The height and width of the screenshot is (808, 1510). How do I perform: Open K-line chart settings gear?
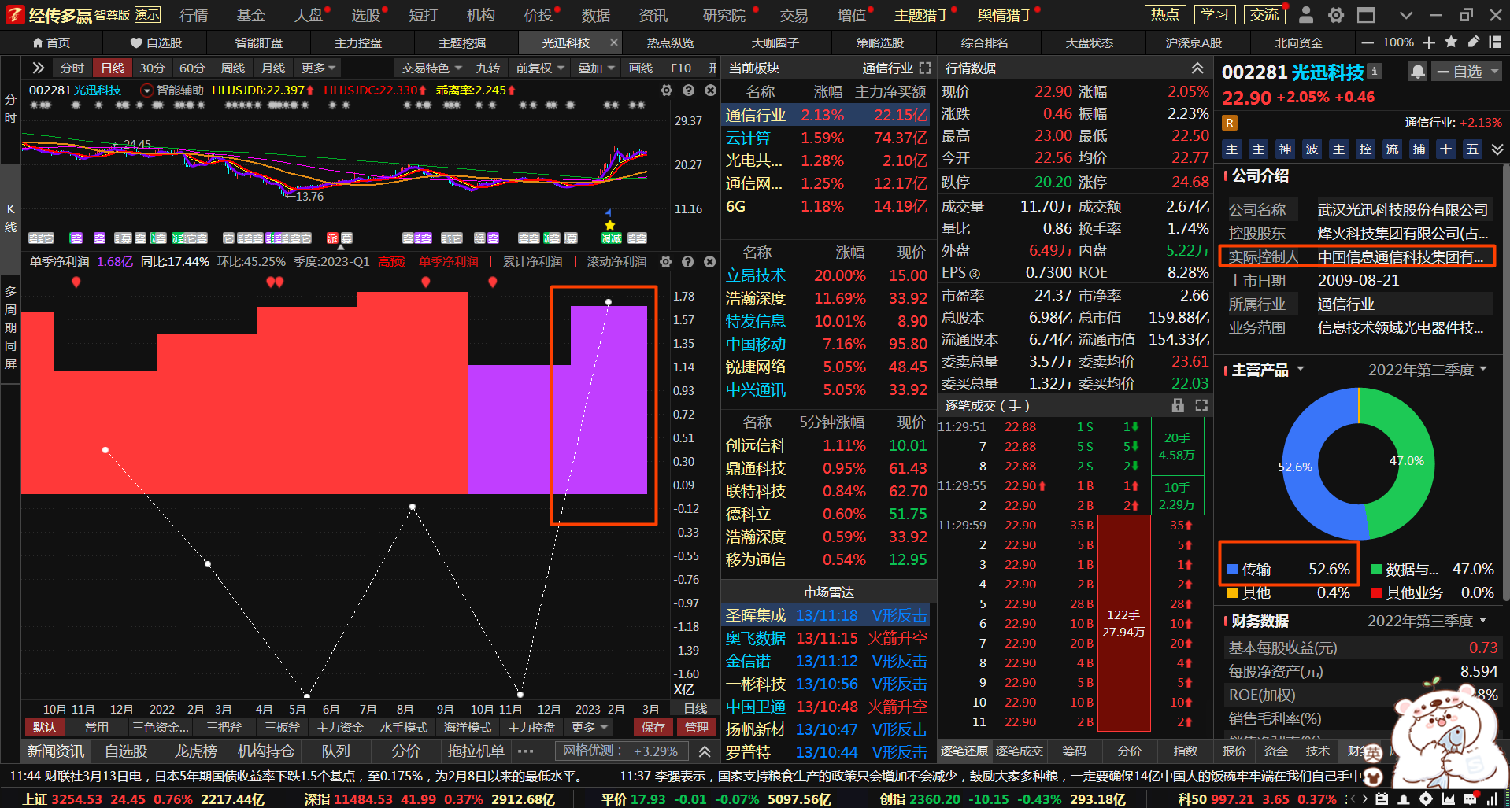pos(666,90)
